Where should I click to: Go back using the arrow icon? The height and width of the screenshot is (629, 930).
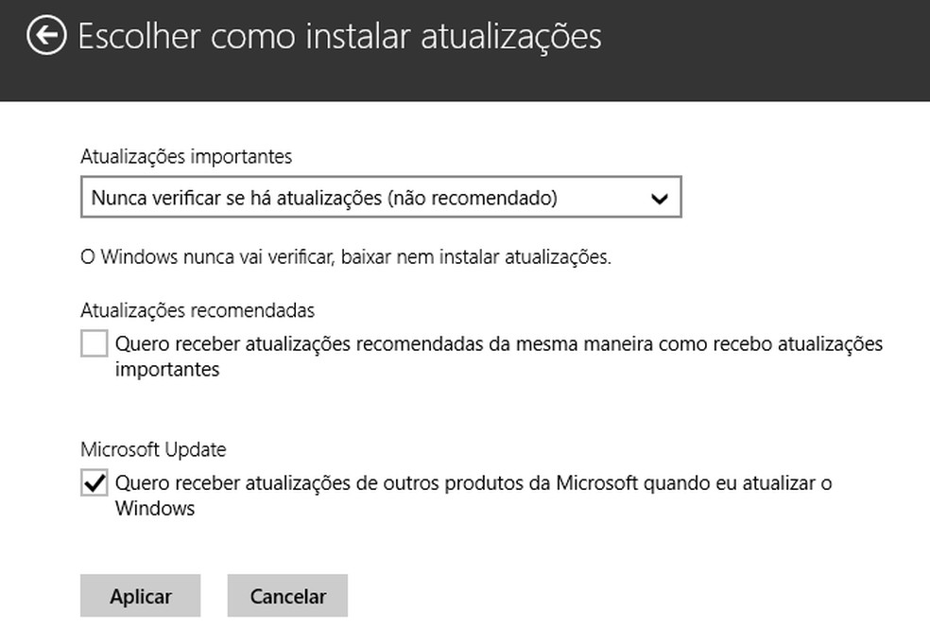(46, 37)
